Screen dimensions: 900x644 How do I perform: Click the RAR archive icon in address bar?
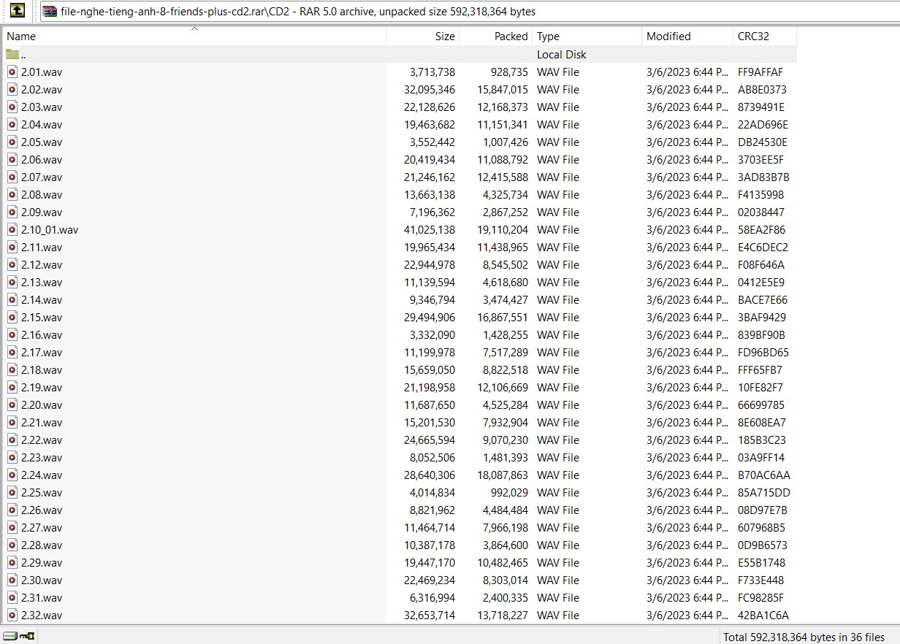click(50, 11)
